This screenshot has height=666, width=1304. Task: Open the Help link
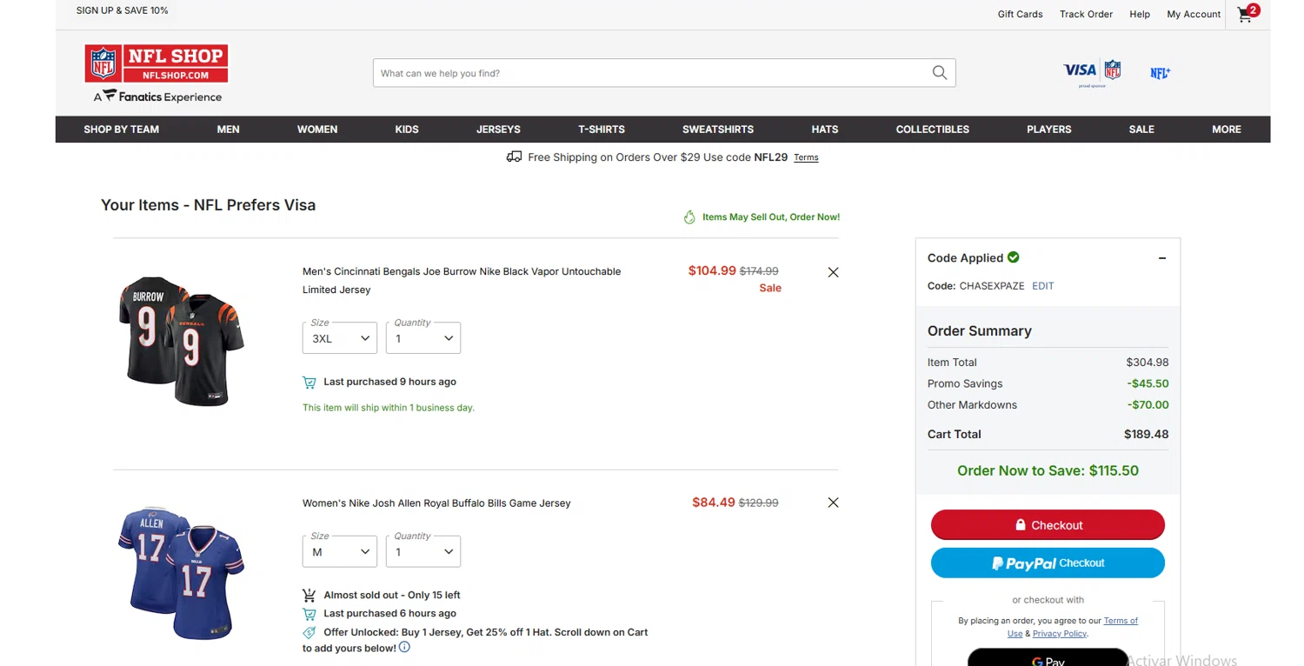pyautogui.click(x=1140, y=14)
